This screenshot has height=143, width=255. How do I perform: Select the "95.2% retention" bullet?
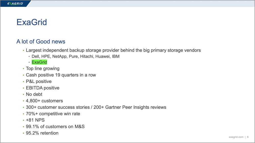pyautogui.click(x=42, y=133)
